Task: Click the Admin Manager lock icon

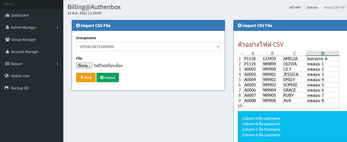Action: (x=7, y=27)
